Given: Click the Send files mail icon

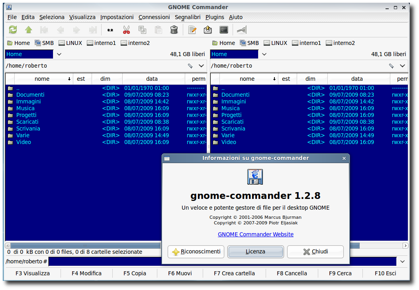Looking at the screenshot, I should (208, 29).
